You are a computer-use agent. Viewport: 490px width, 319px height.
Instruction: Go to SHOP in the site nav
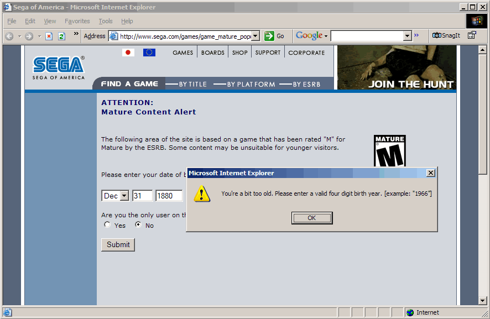240,53
